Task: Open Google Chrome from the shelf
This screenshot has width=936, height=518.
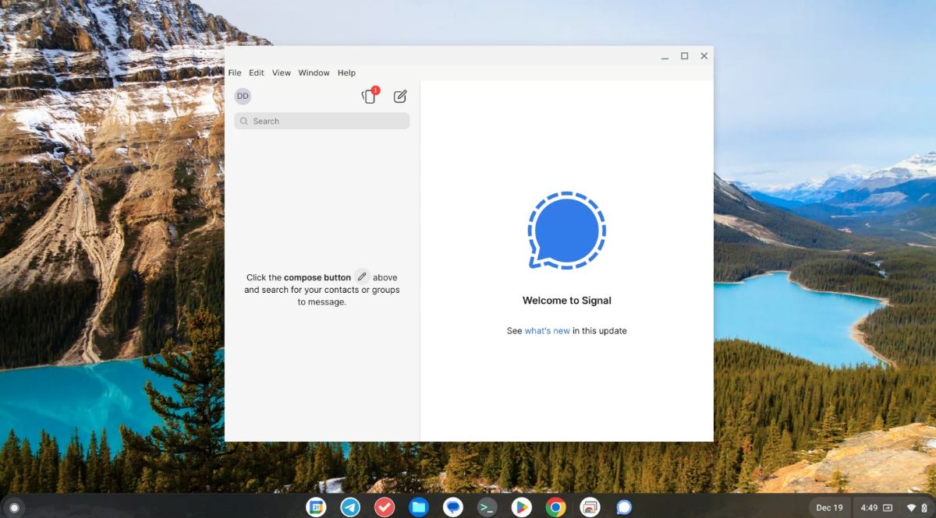Action: pos(556,507)
